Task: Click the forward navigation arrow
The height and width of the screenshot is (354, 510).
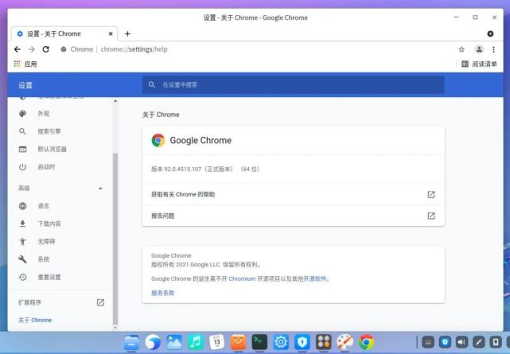Action: click(32, 49)
